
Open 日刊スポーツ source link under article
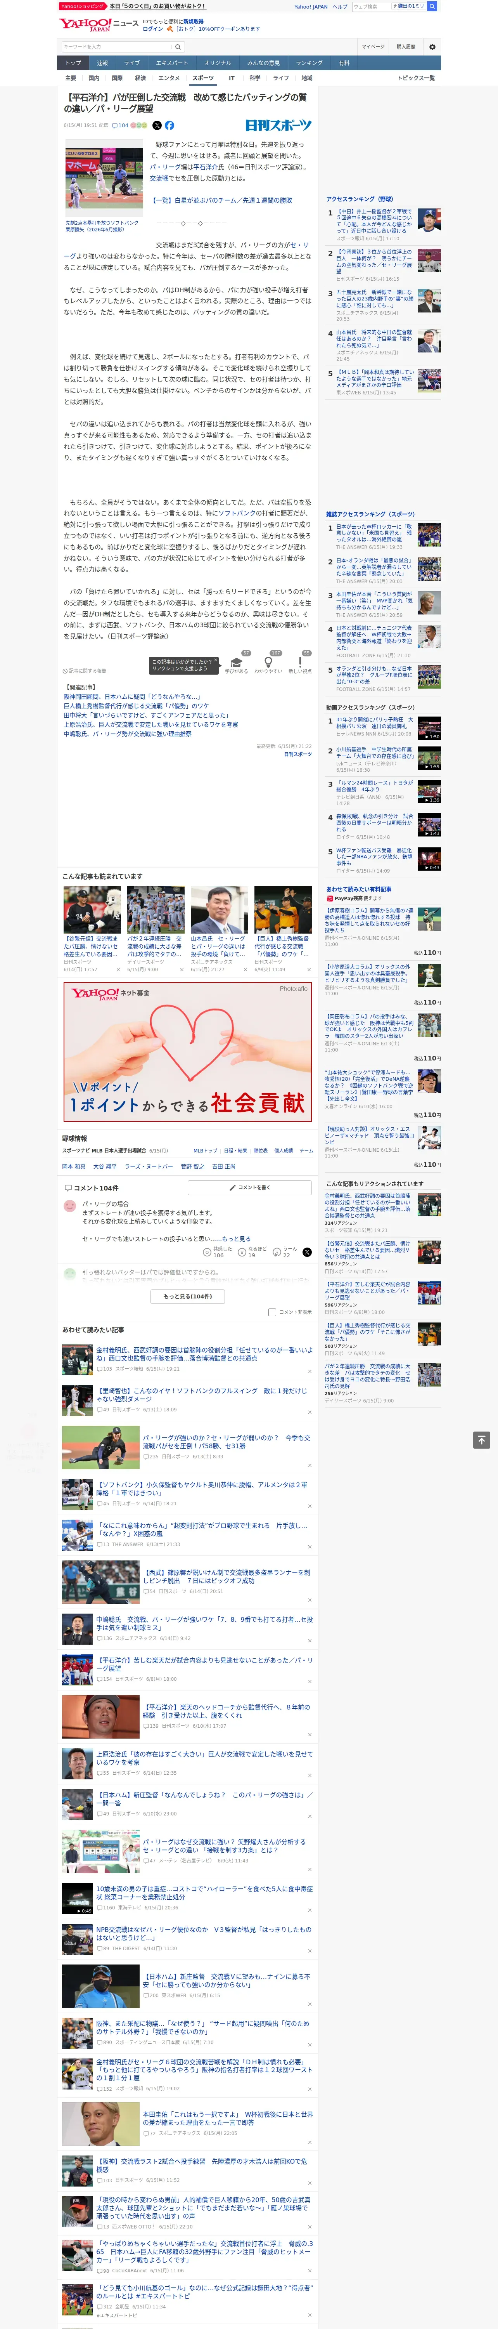(x=297, y=754)
